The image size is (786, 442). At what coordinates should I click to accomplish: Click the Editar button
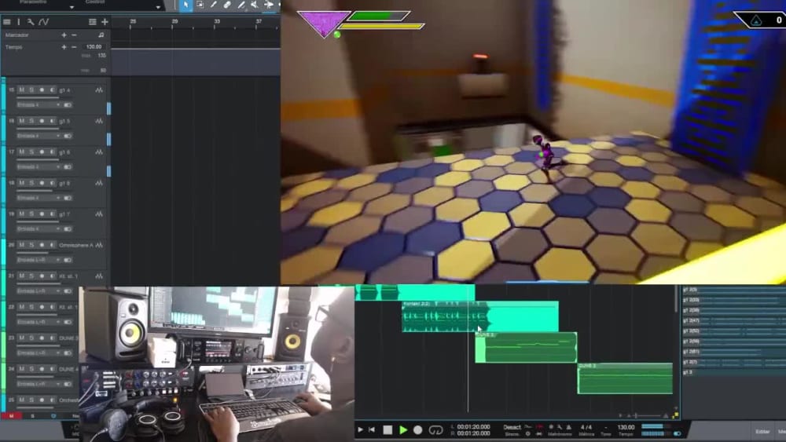762,432
